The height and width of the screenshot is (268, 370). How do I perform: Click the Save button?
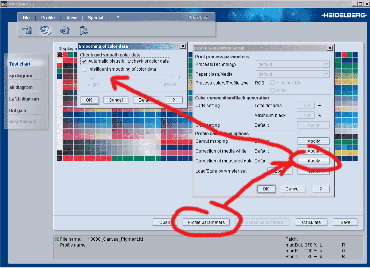pos(345,222)
